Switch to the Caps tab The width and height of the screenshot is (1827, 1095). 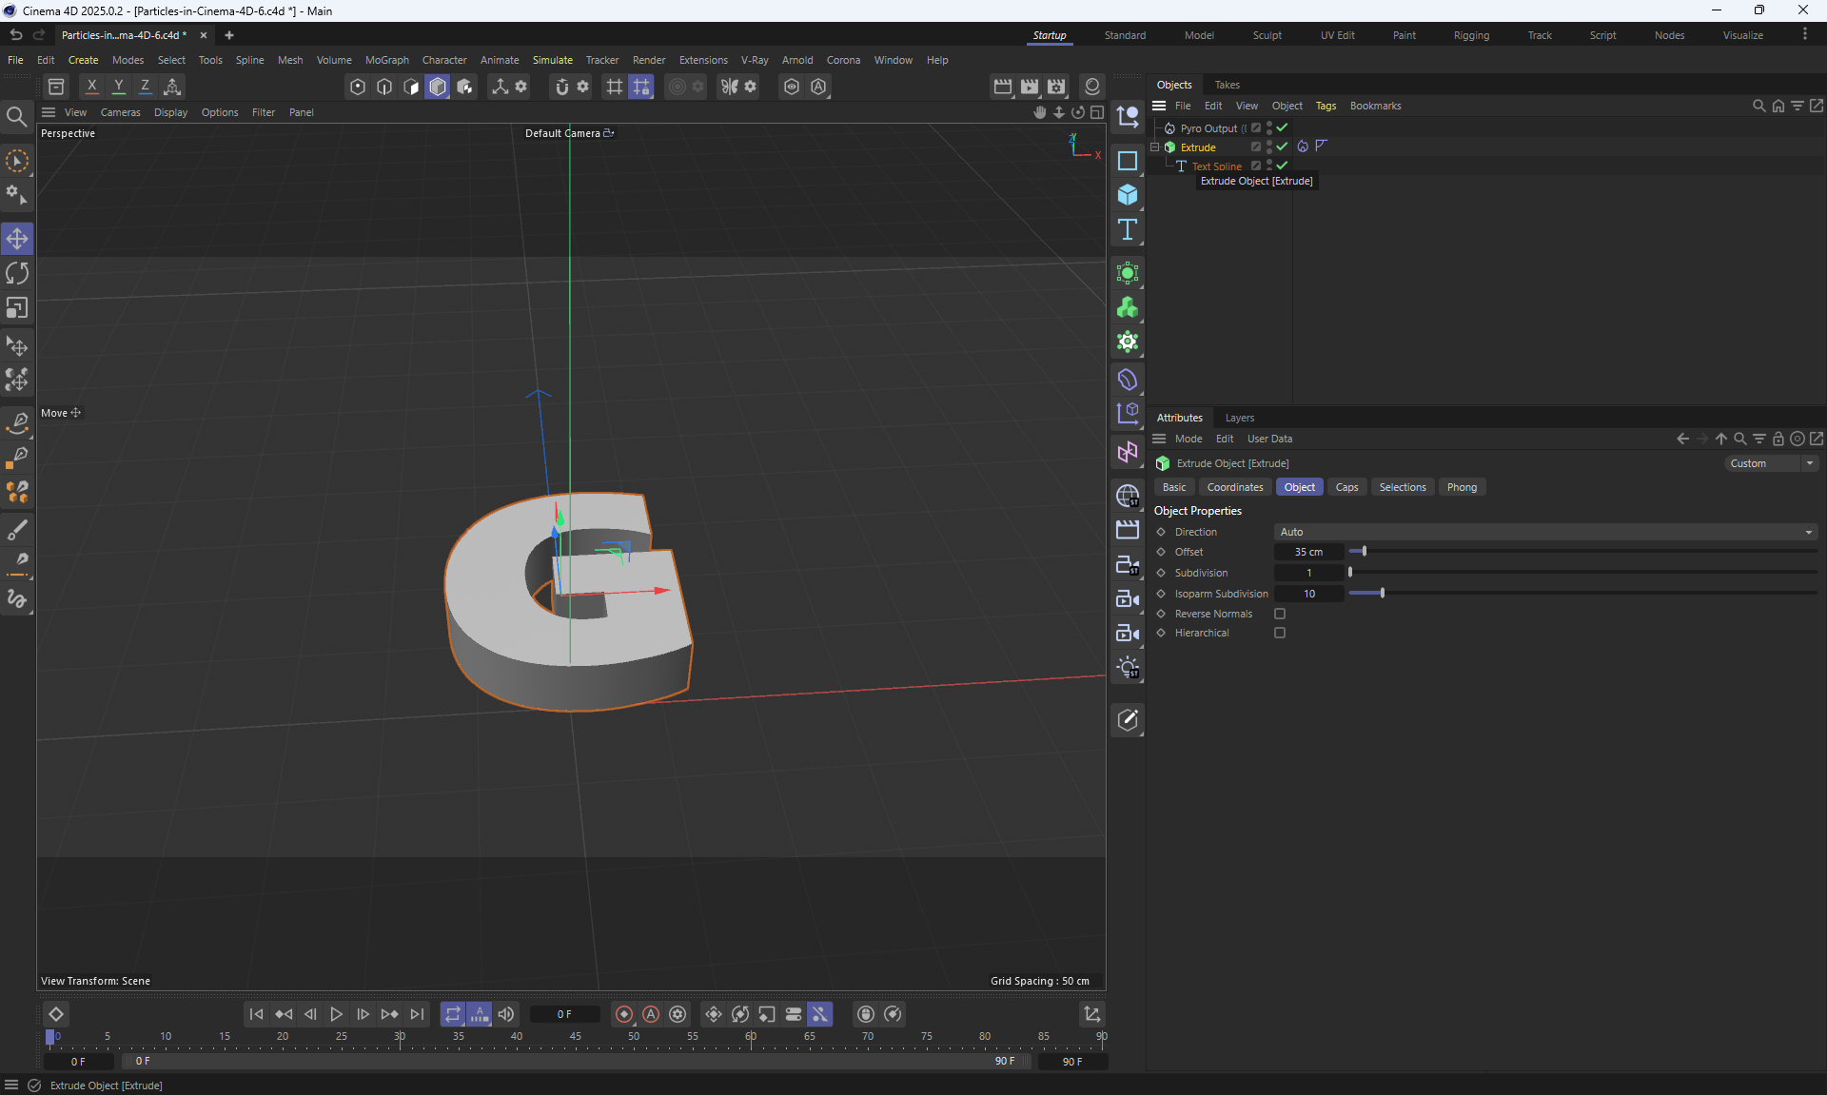tap(1346, 487)
